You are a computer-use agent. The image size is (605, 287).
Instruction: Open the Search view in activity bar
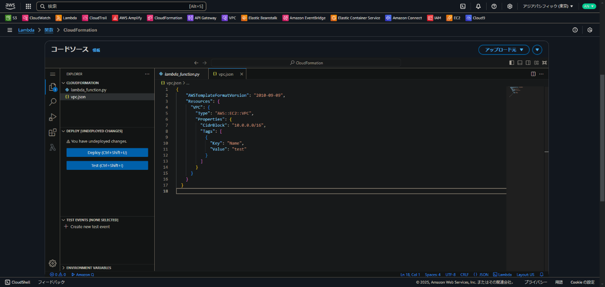tap(53, 102)
